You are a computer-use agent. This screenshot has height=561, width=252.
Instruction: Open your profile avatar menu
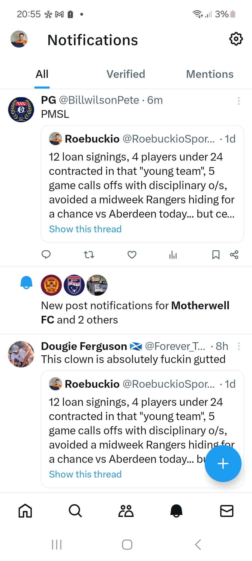click(19, 39)
